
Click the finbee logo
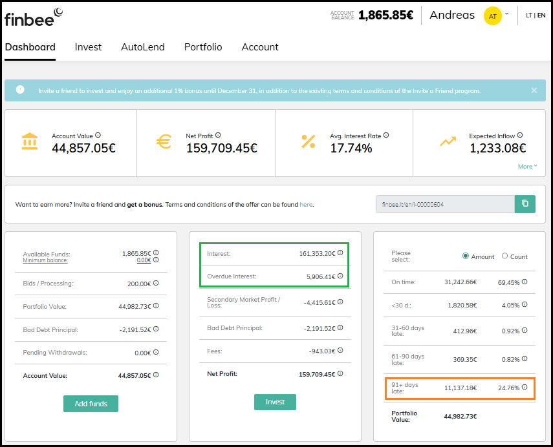click(33, 17)
